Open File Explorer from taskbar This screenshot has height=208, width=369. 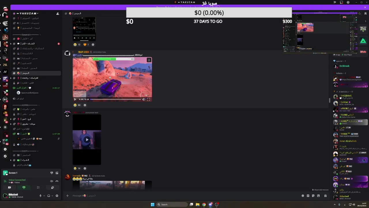197,205
